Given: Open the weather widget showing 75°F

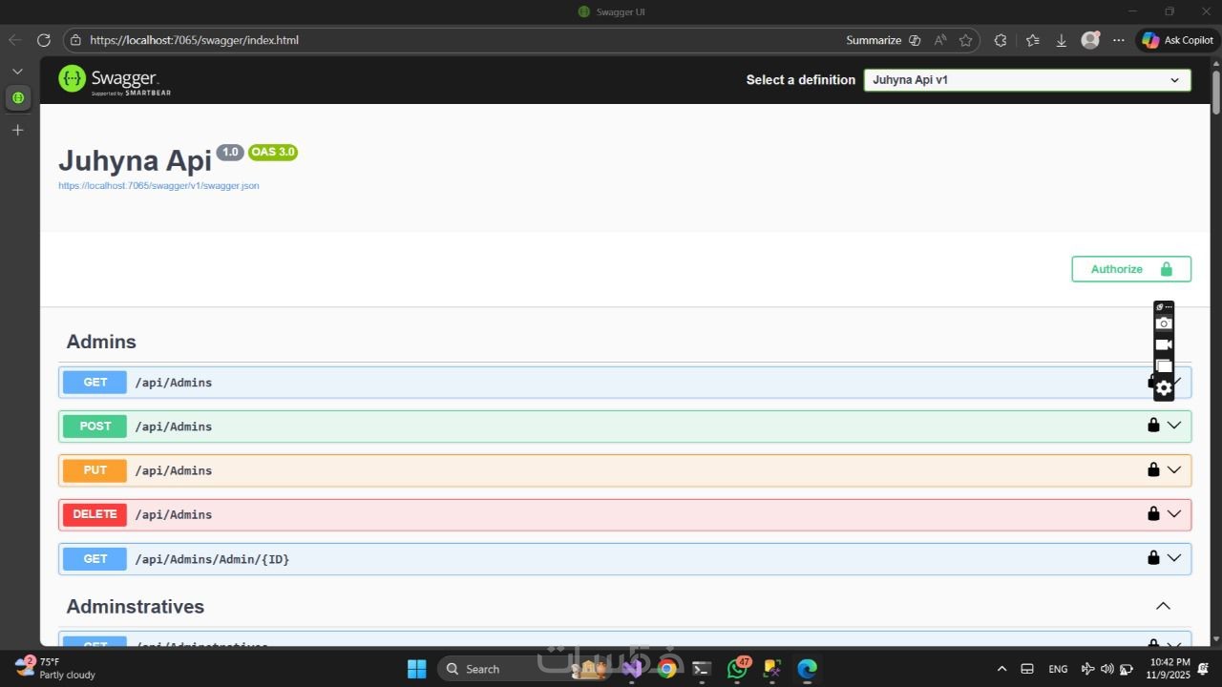Looking at the screenshot, I should (x=55, y=668).
